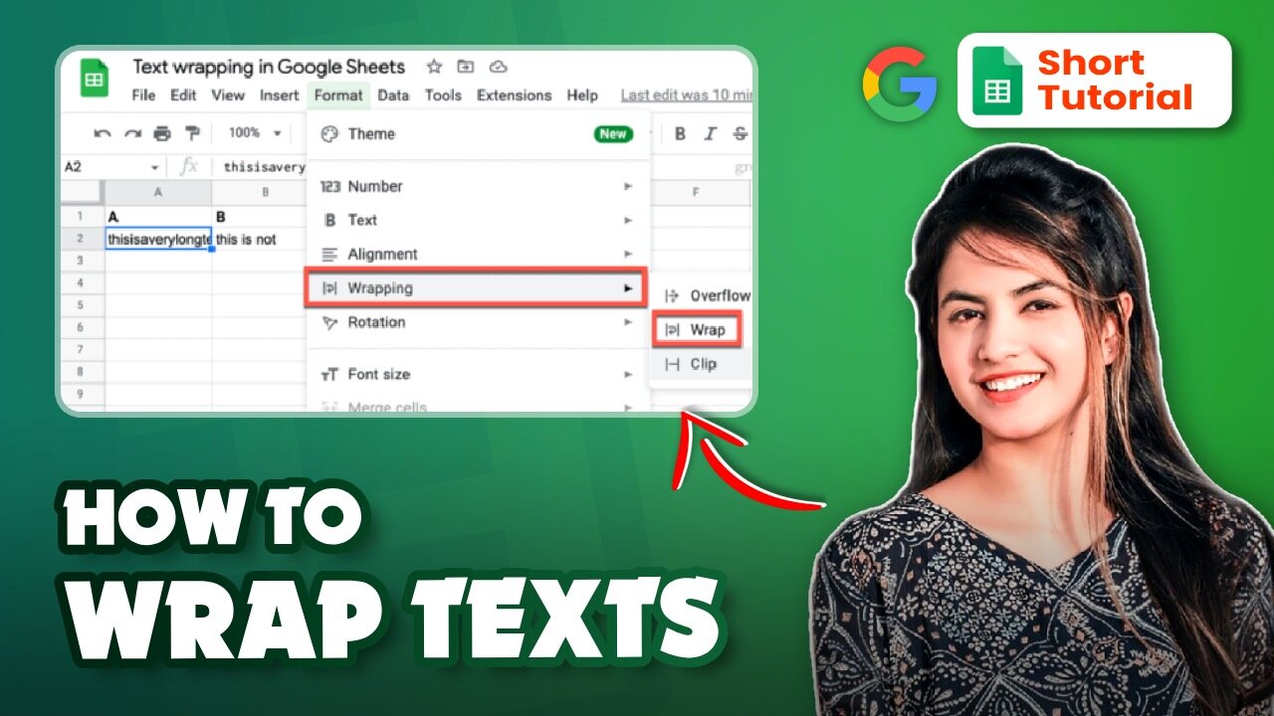Click the green New badge
1274x716 pixels.
coord(613,134)
